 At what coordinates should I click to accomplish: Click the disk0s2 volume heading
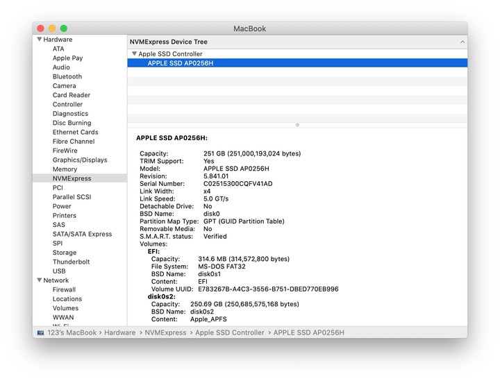(x=161, y=296)
